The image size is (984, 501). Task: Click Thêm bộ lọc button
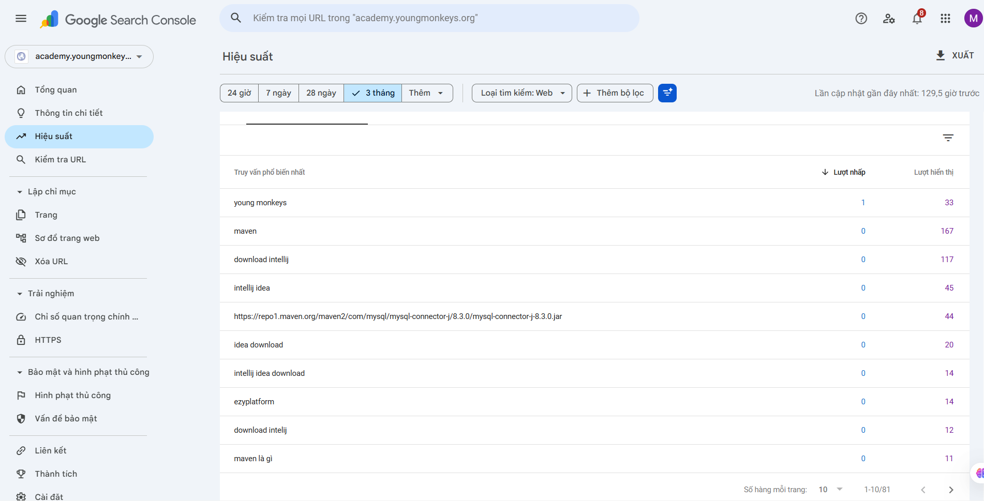(615, 93)
